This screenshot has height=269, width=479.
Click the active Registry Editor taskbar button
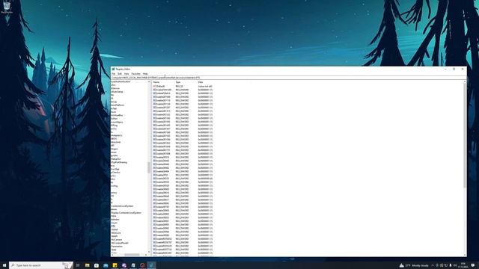click(151, 265)
